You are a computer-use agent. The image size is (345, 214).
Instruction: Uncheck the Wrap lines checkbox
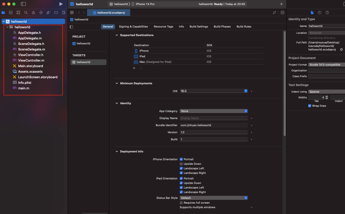click(310, 106)
